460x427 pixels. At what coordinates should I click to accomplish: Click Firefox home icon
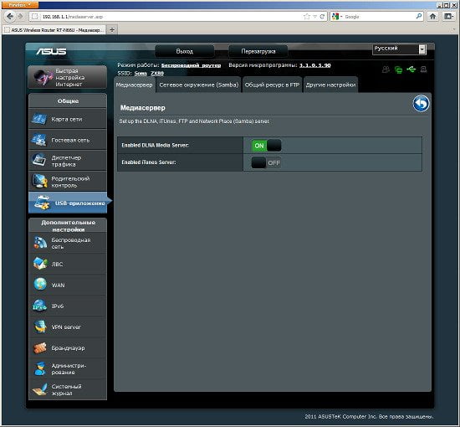(x=432, y=17)
